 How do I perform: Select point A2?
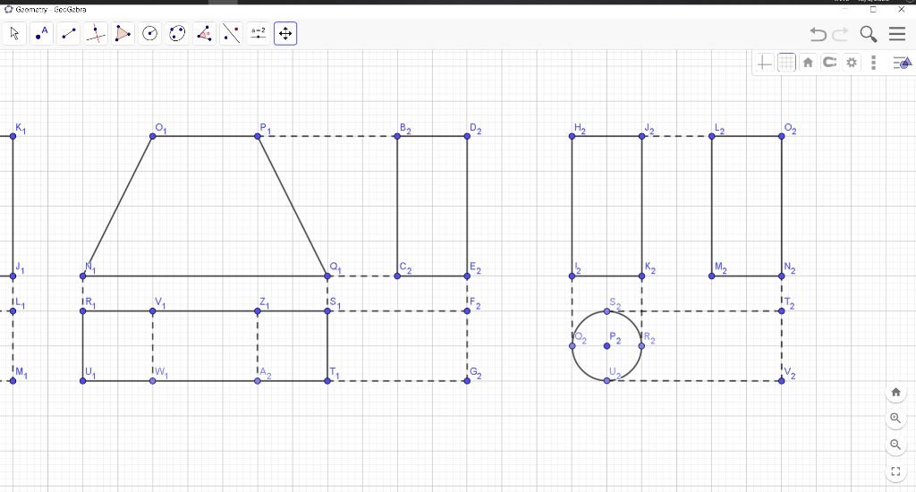click(258, 381)
